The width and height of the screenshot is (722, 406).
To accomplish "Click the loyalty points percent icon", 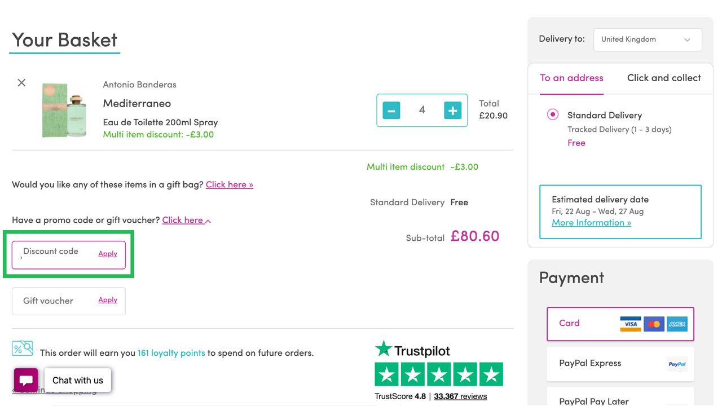I will [x=23, y=348].
